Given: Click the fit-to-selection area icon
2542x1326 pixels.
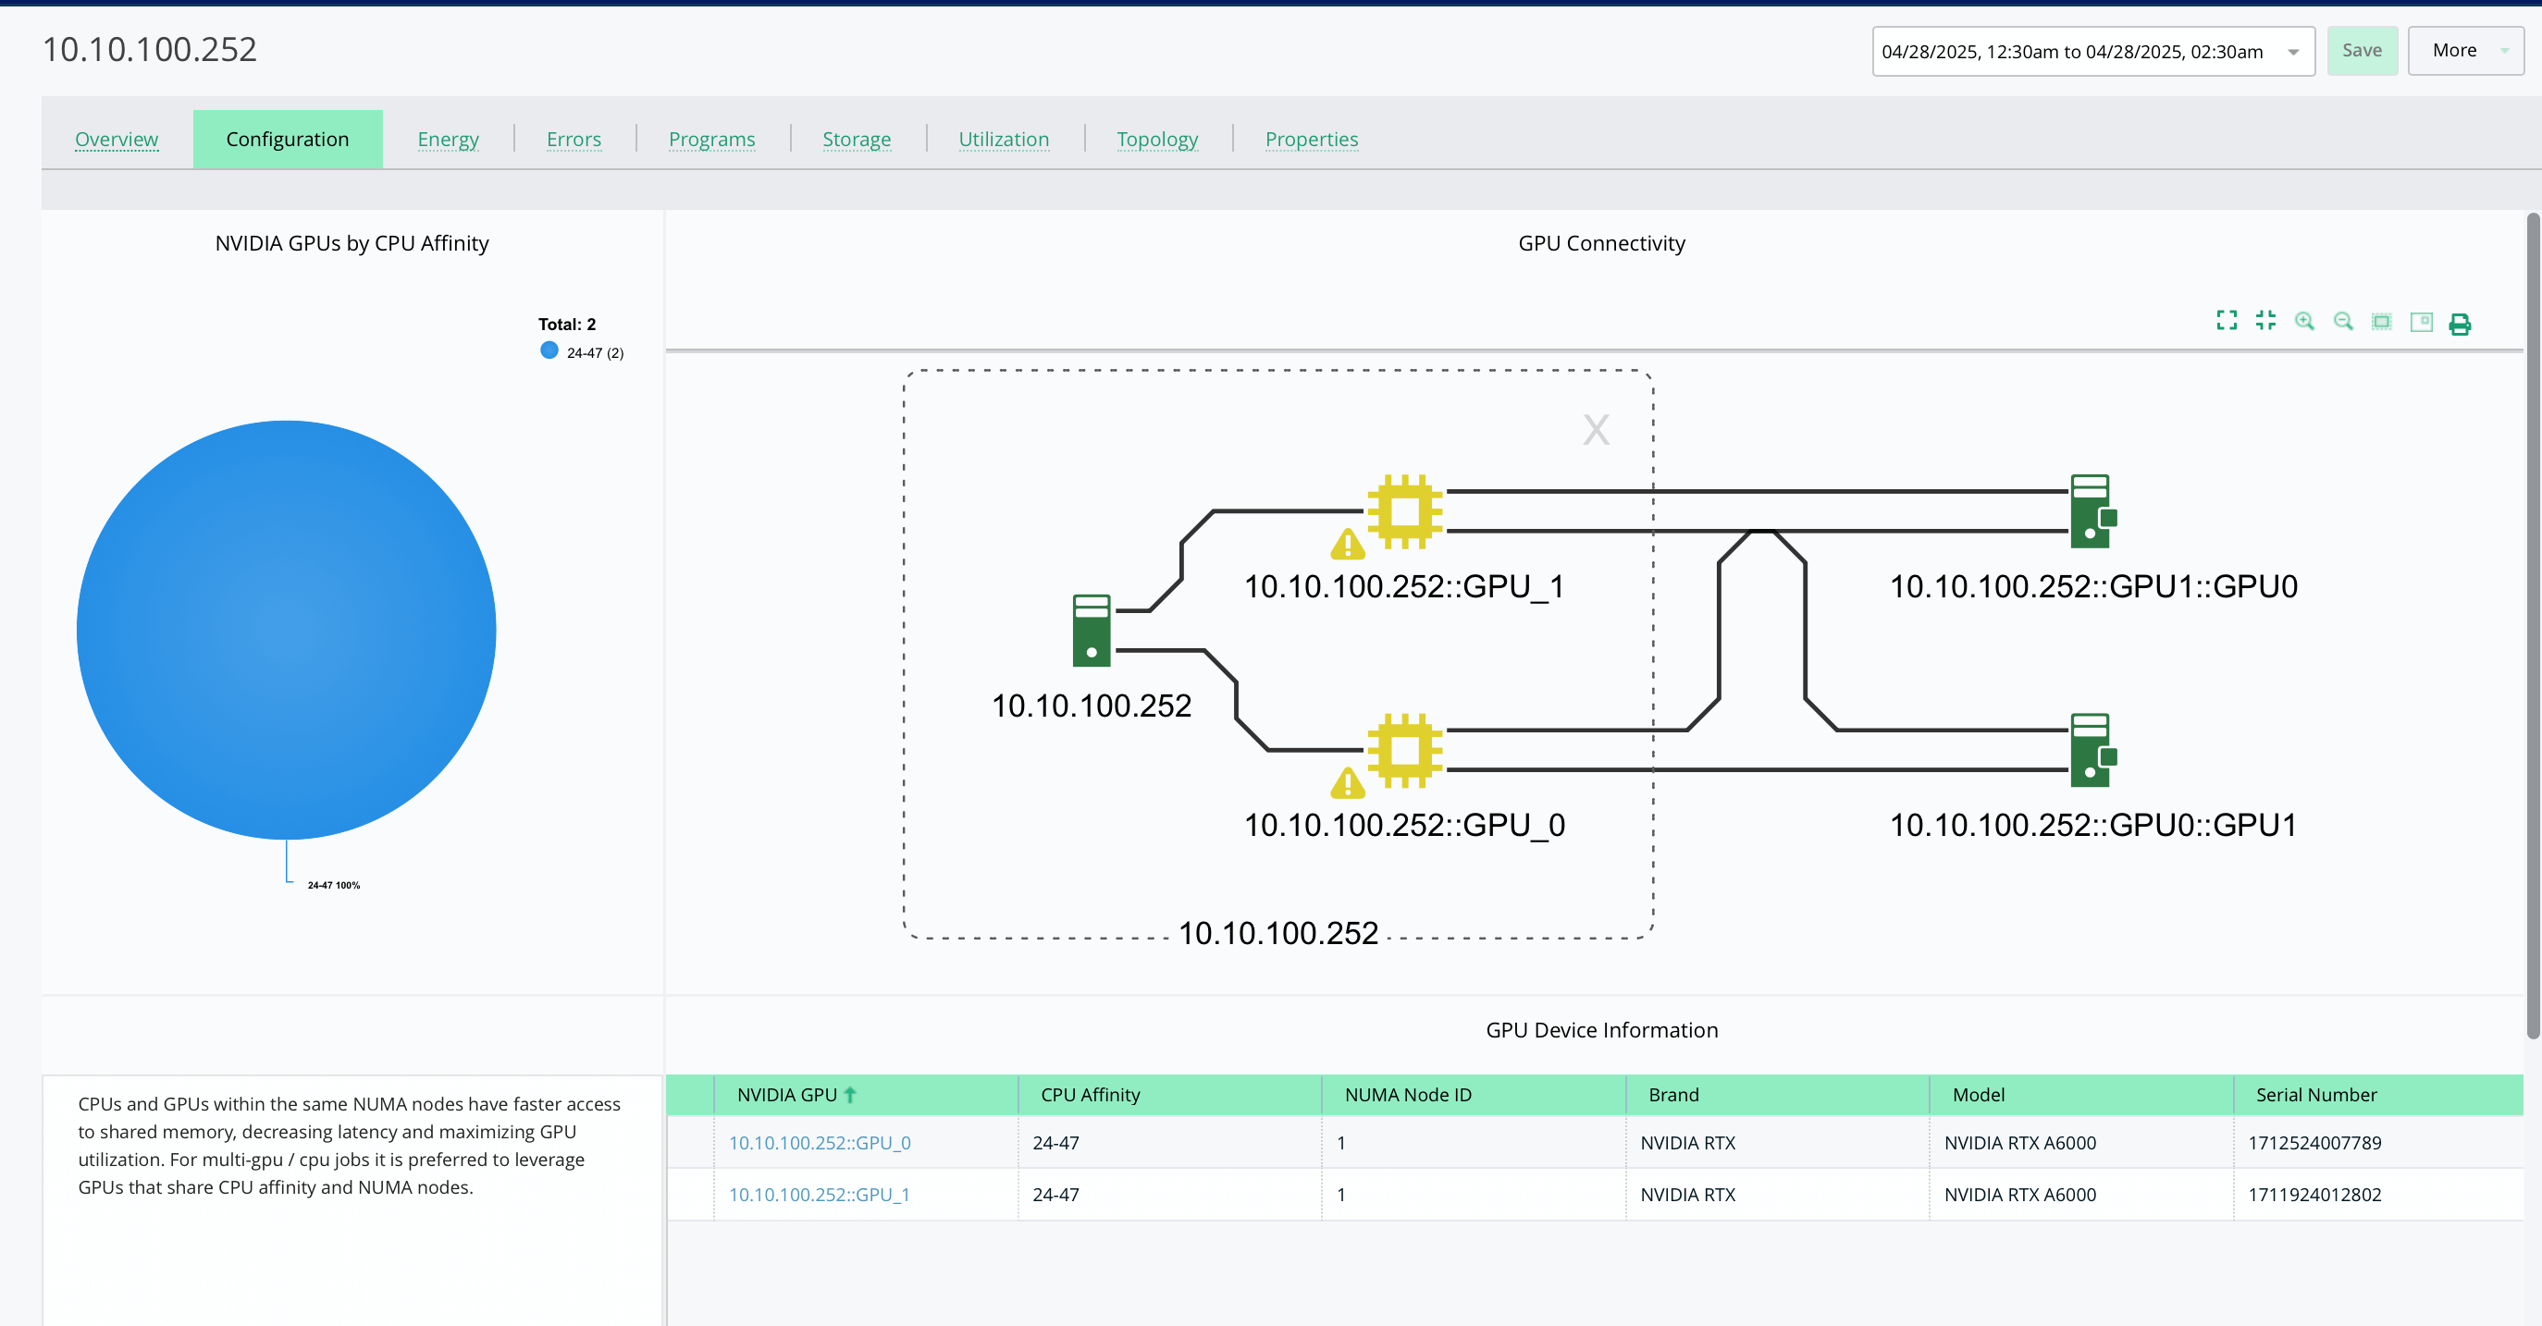Looking at the screenshot, I should point(2381,322).
